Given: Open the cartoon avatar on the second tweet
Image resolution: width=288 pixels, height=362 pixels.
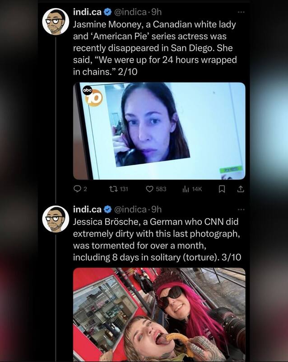Looking at the screenshot, I should pos(56,219).
